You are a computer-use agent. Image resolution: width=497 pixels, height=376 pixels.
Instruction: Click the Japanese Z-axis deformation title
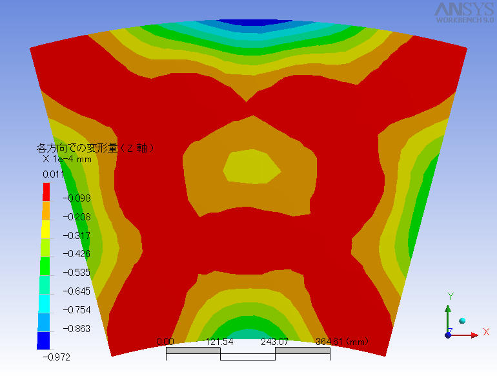(x=95, y=148)
